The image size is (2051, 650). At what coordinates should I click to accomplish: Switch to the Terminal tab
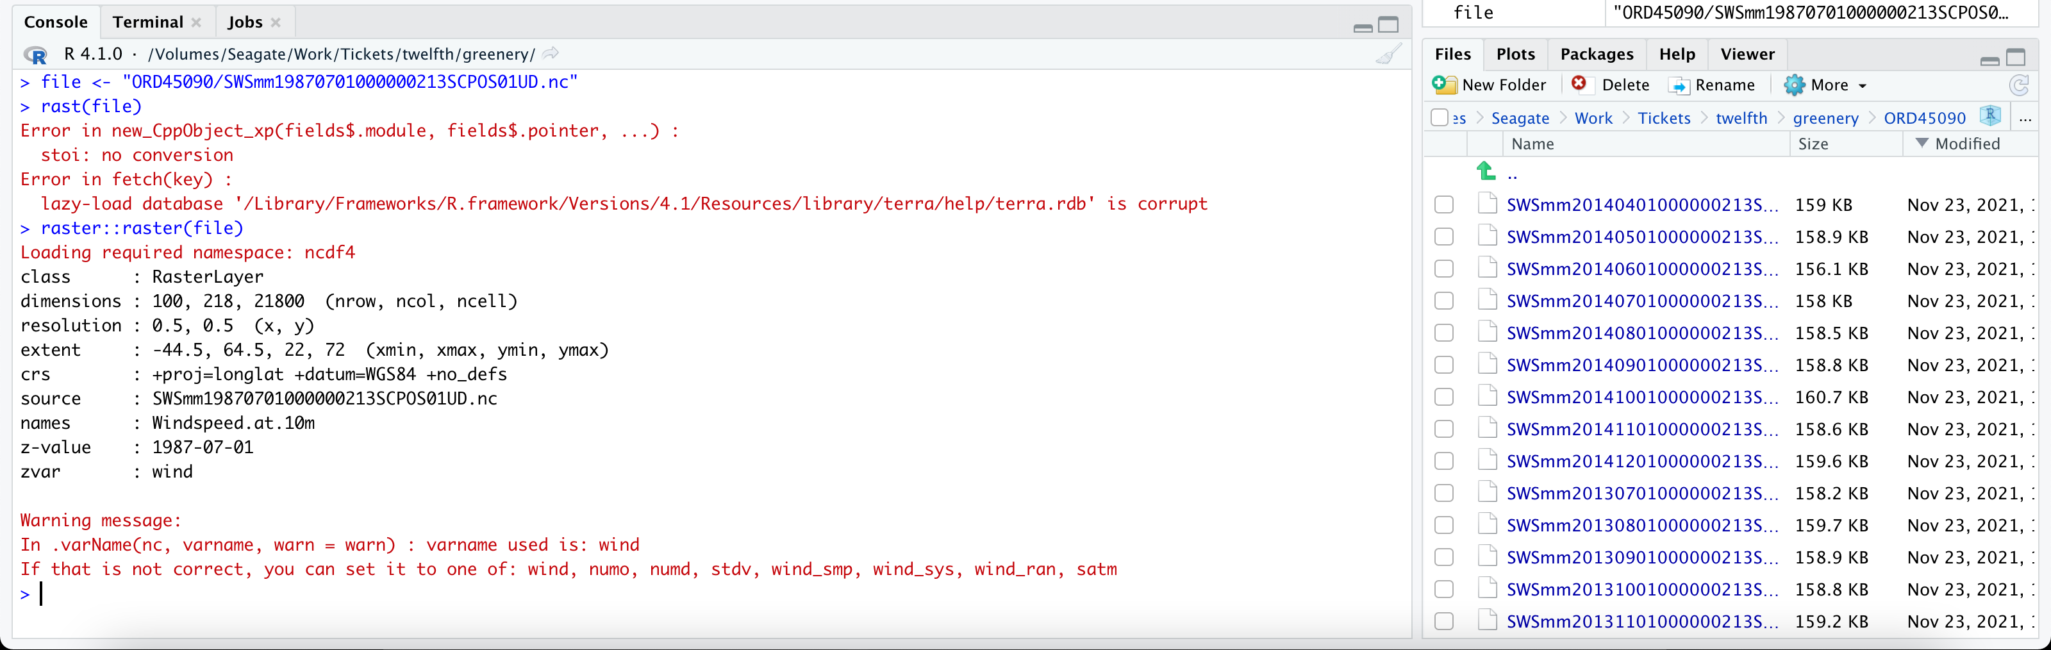(147, 22)
